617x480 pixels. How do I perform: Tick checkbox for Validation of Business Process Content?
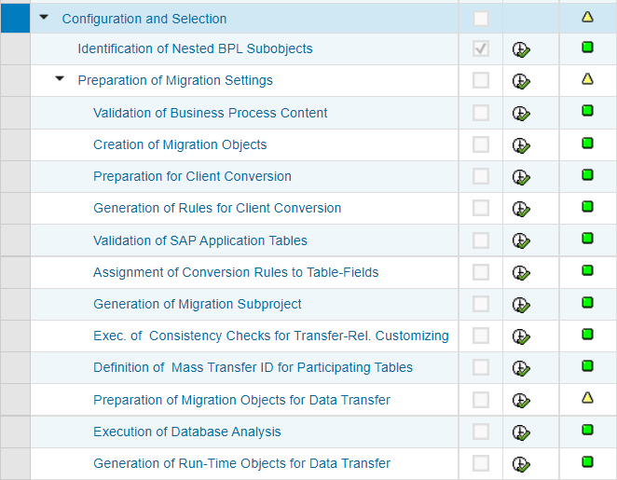click(480, 113)
